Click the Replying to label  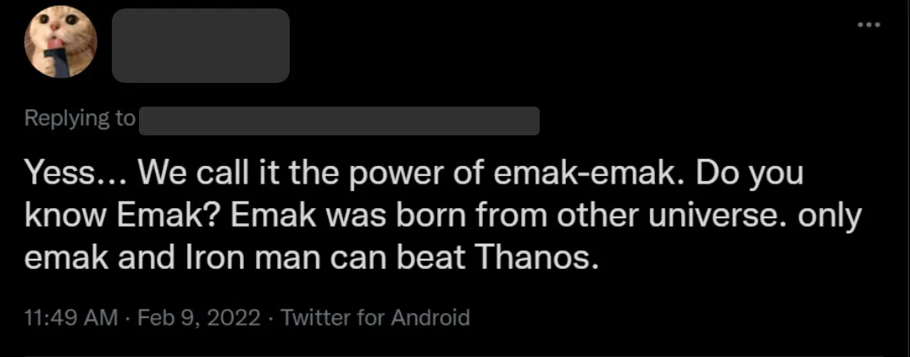click(x=80, y=118)
